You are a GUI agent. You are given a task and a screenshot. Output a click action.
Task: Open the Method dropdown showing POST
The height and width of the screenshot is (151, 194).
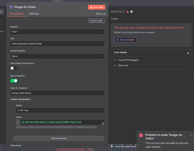coord(57,32)
